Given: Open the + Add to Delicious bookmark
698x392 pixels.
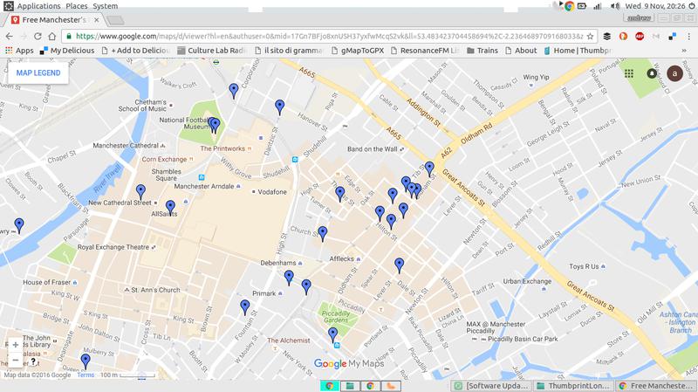Looking at the screenshot, I should (136, 51).
